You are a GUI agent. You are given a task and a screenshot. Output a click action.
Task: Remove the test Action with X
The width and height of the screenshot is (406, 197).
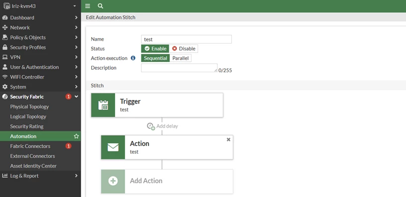coord(228,140)
